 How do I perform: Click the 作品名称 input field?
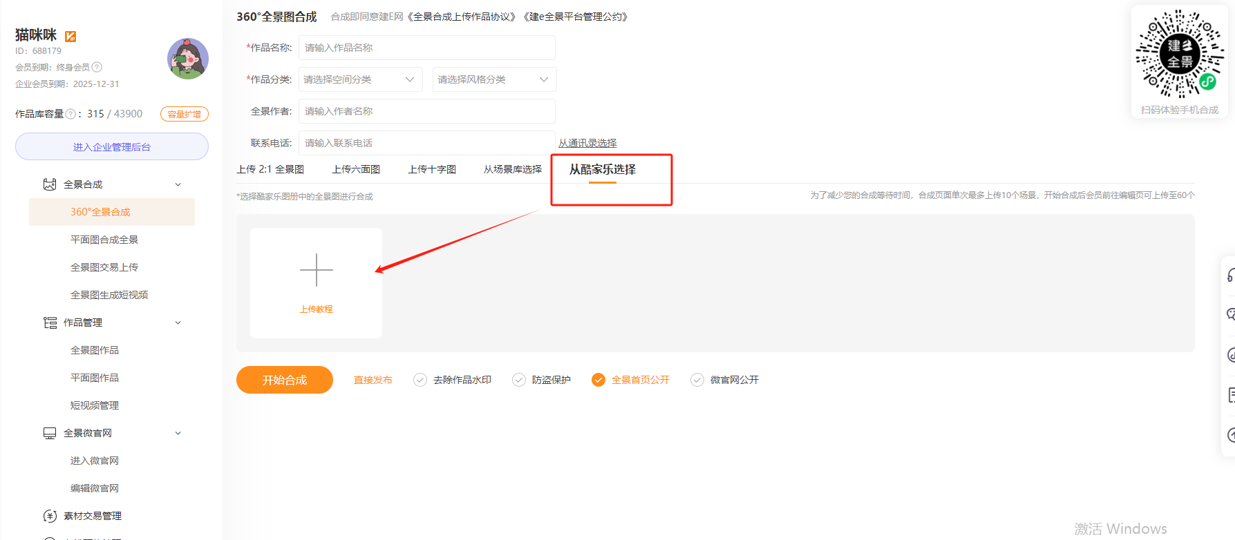pos(426,48)
